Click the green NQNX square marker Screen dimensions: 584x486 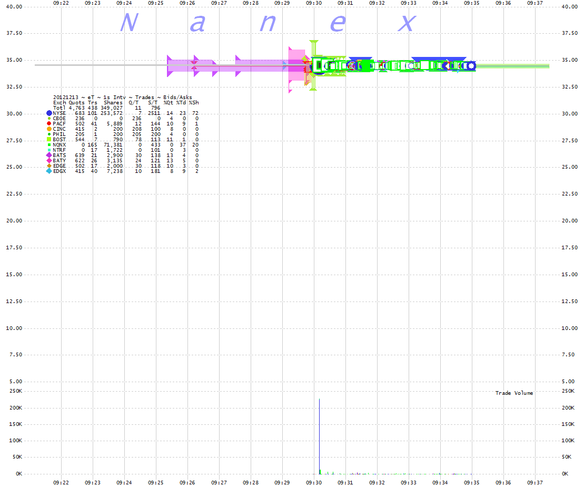(49, 144)
